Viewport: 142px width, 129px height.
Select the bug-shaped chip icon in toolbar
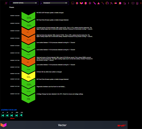[x=90, y=3]
